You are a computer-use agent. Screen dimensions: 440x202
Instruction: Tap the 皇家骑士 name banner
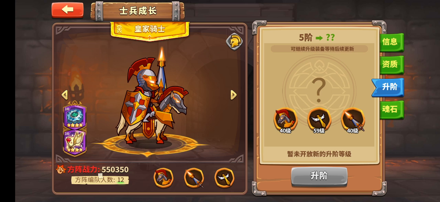(150, 30)
